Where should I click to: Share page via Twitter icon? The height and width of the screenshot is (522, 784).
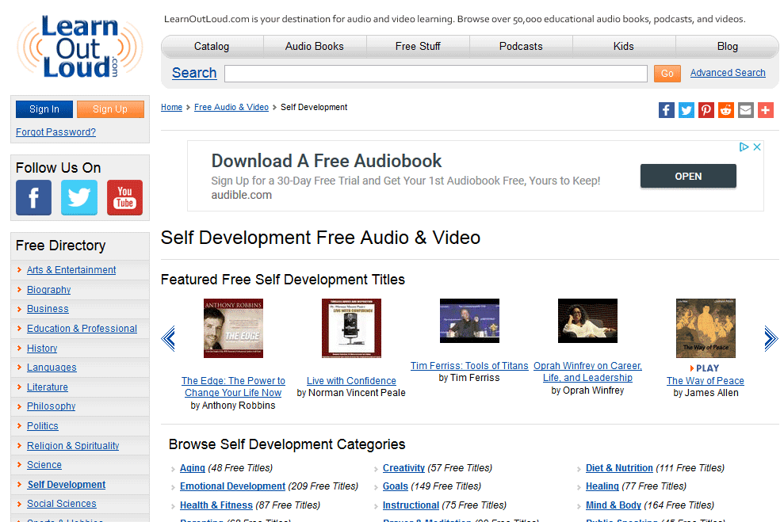point(686,110)
